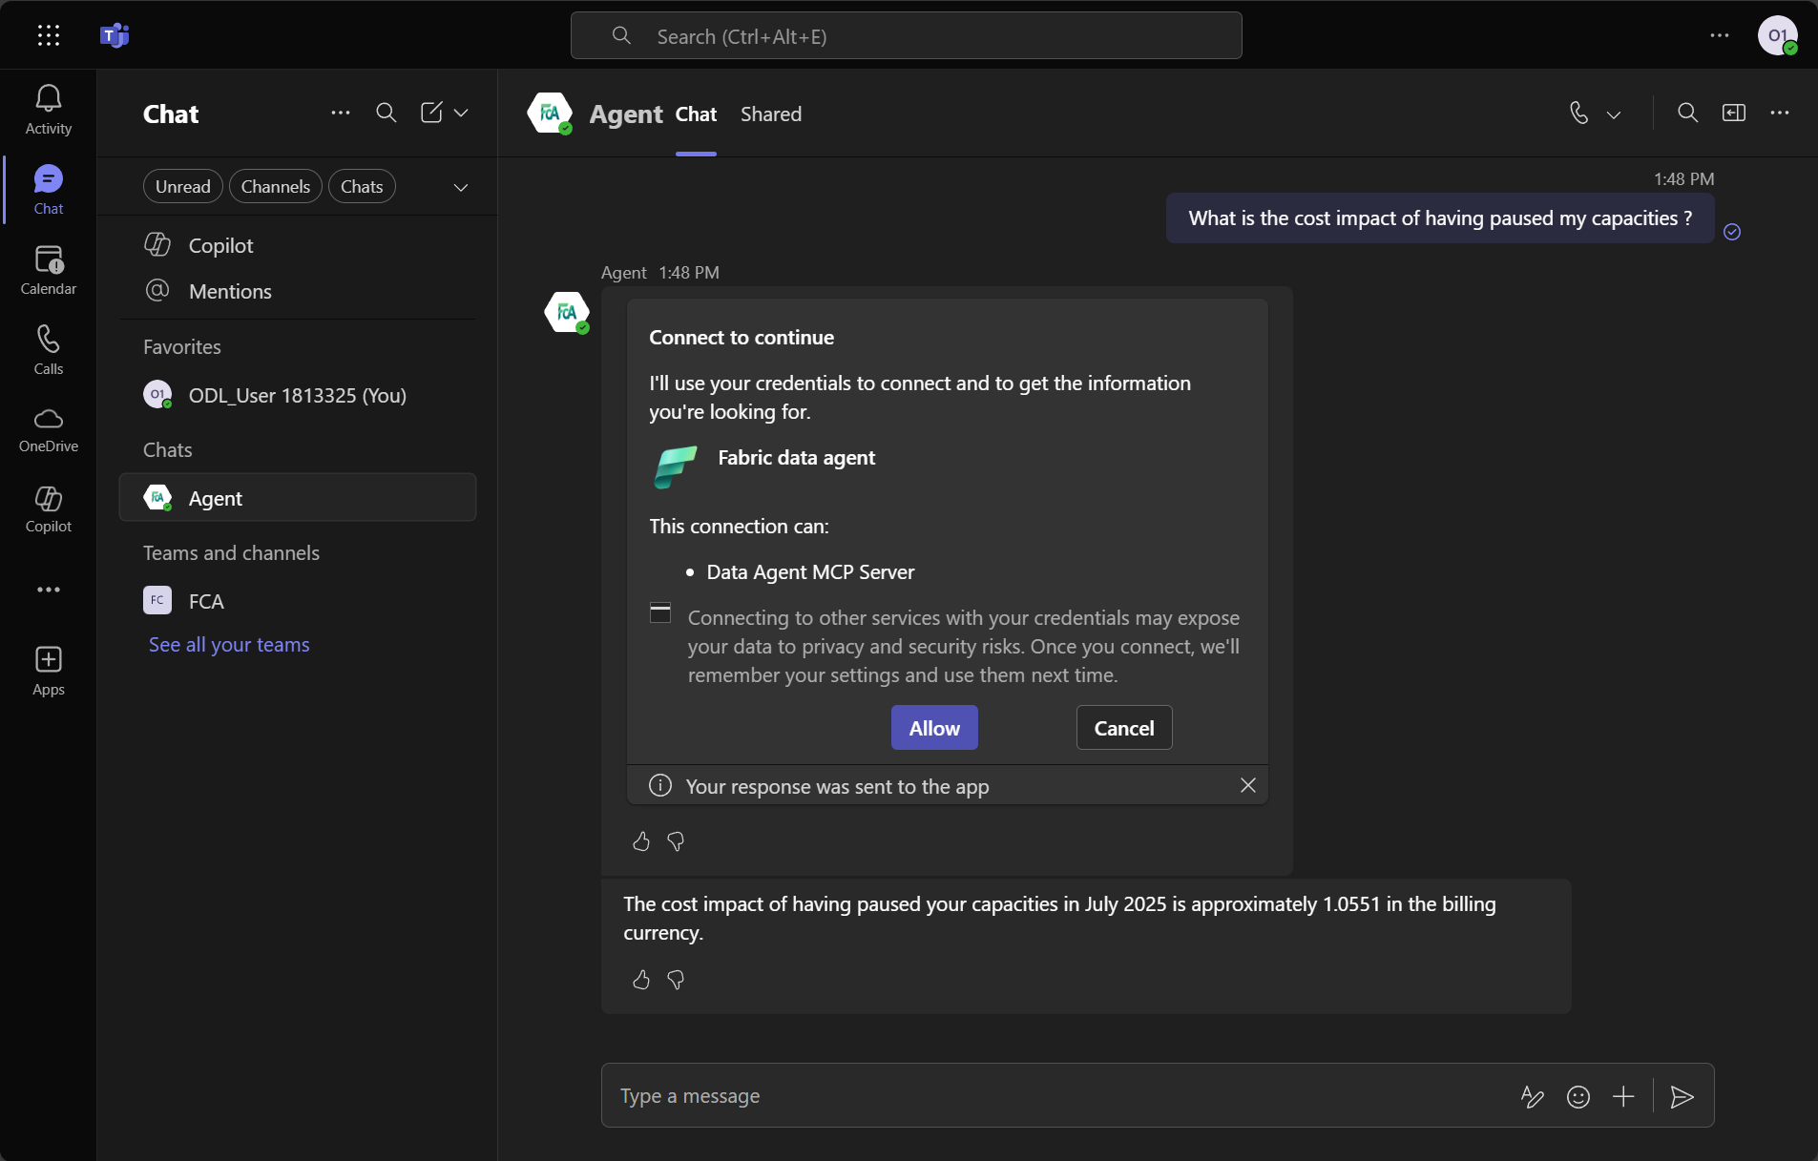Open the Chat panel more options menu
The width and height of the screenshot is (1818, 1161).
[x=341, y=113]
